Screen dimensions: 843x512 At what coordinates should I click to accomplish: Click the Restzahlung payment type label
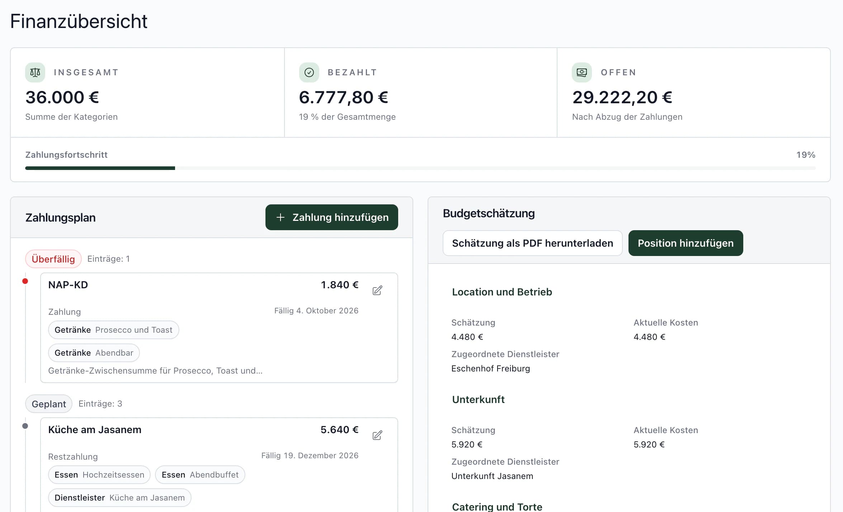73,457
